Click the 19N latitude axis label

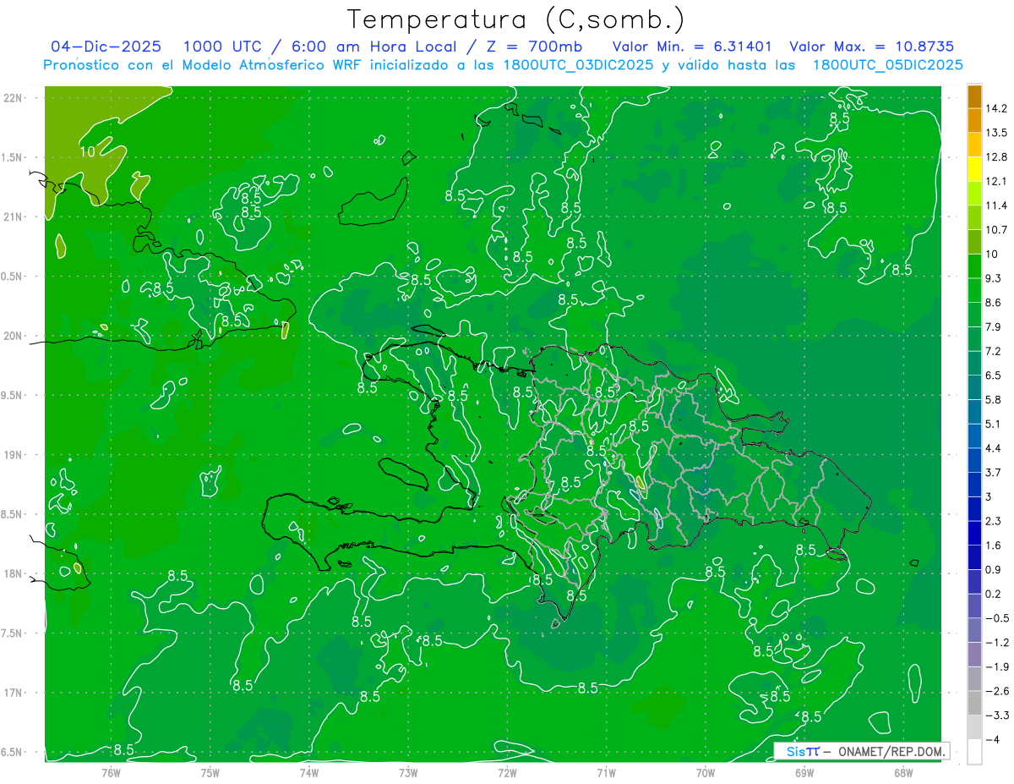13,454
